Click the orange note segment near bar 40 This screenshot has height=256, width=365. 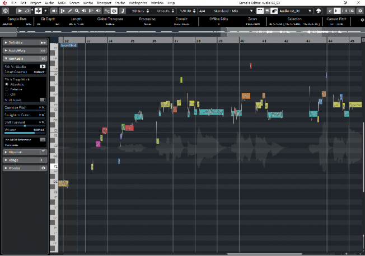(x=246, y=96)
